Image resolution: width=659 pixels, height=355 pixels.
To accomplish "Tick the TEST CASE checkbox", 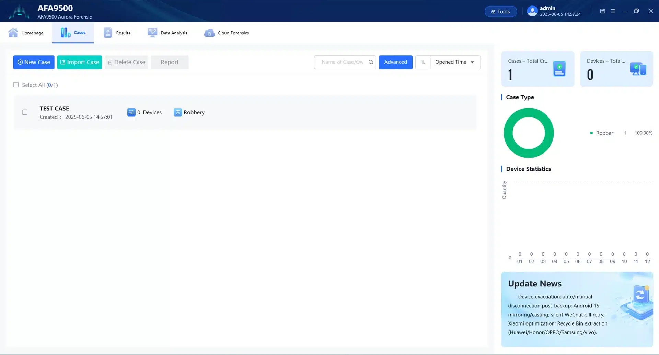I will click(x=25, y=112).
